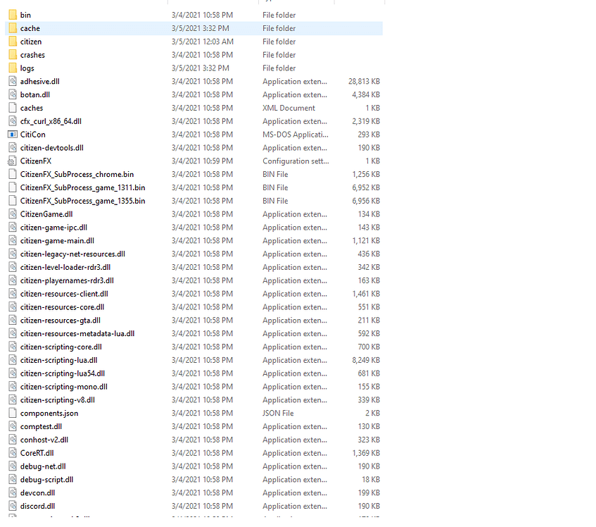Screen dimensions: 596x527
Task: Select the citizen folder
Action: point(32,41)
